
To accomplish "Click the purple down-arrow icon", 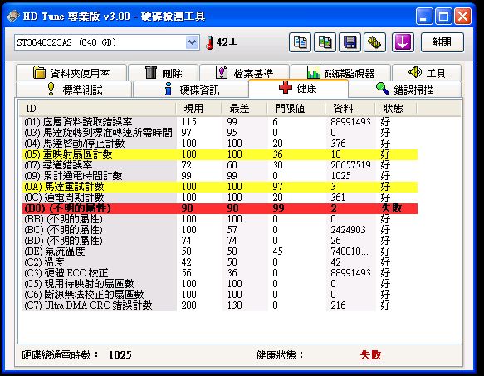I will (x=403, y=42).
